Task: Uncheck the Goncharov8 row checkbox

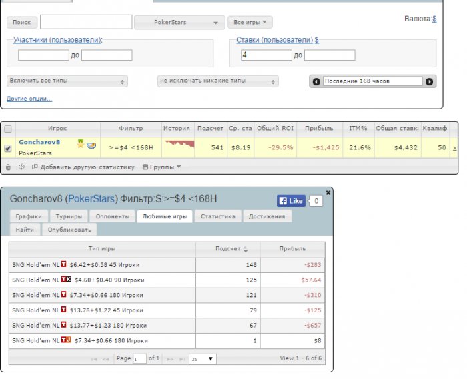Action: [x=8, y=148]
